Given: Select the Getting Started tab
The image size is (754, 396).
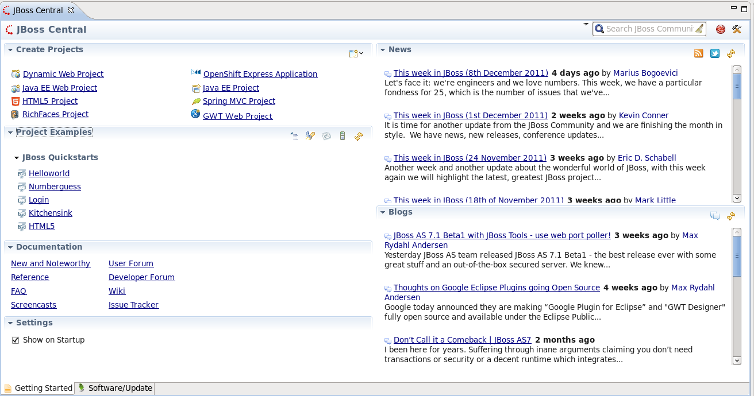Looking at the screenshot, I should tap(38, 388).
